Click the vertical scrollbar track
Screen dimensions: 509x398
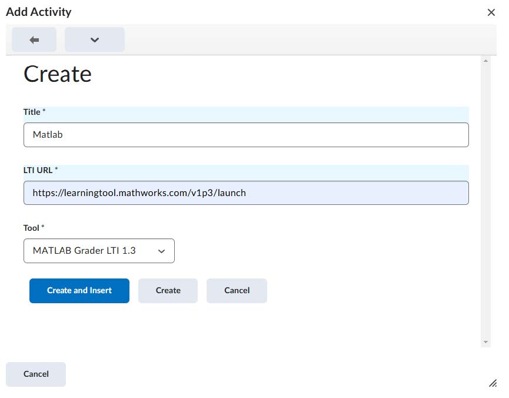485,200
